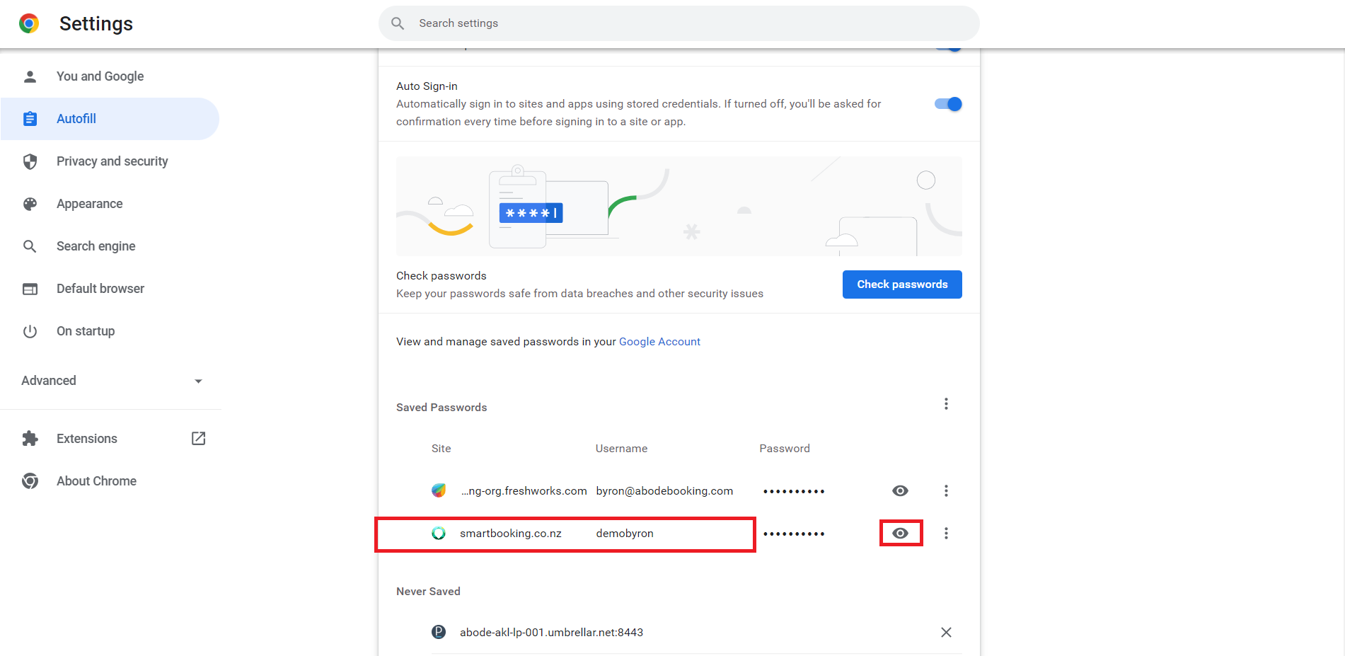Click the demobyron username
The image size is (1345, 656).
(625, 534)
